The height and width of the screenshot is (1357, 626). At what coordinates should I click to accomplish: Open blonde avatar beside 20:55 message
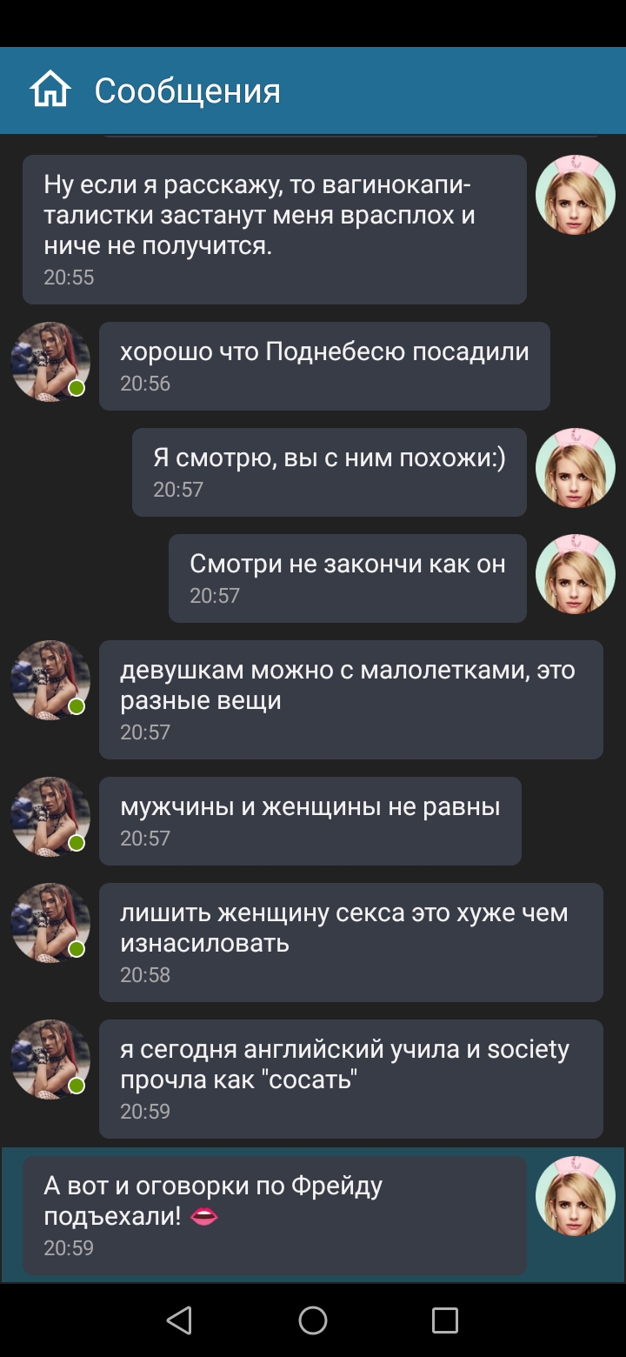(576, 195)
